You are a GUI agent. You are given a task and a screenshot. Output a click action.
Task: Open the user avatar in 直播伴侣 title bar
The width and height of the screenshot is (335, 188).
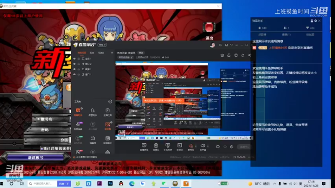point(212,45)
